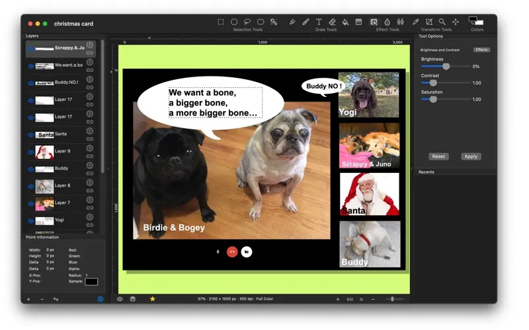Screen dimensions: 529x330
Task: Adjust the Brightness slider
Action: 446,67
